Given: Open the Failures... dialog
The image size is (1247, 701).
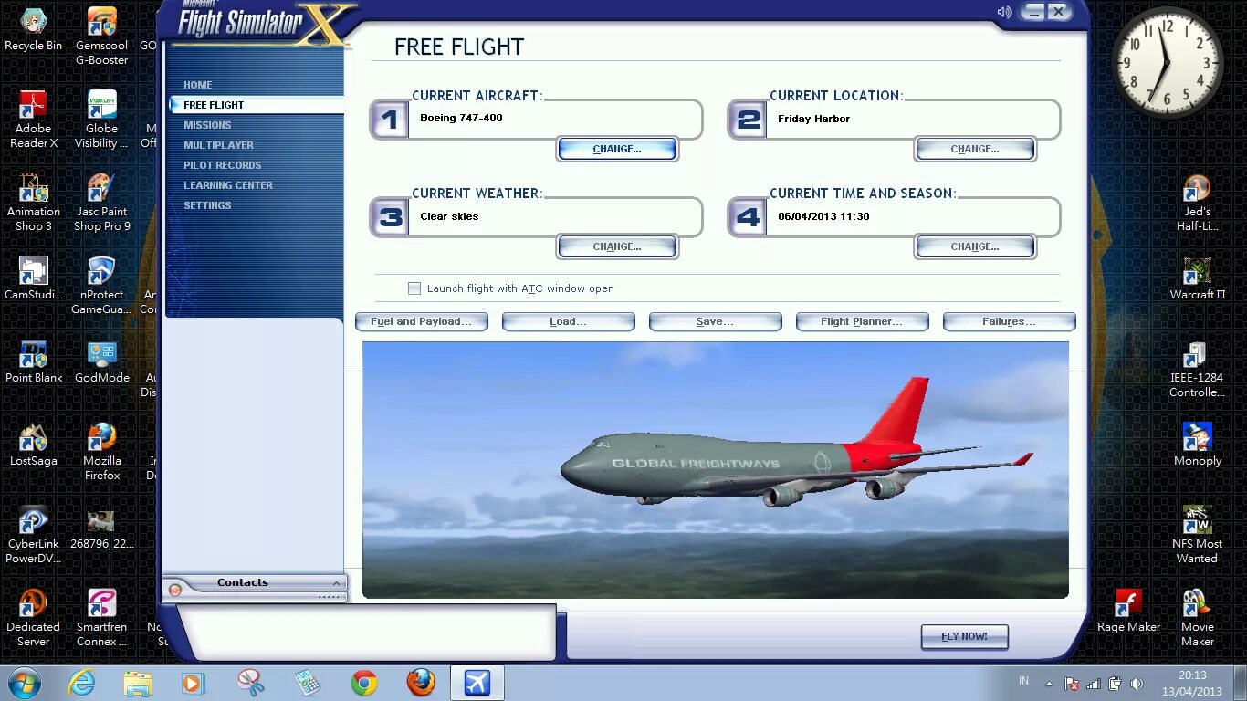Looking at the screenshot, I should click(x=1009, y=321).
